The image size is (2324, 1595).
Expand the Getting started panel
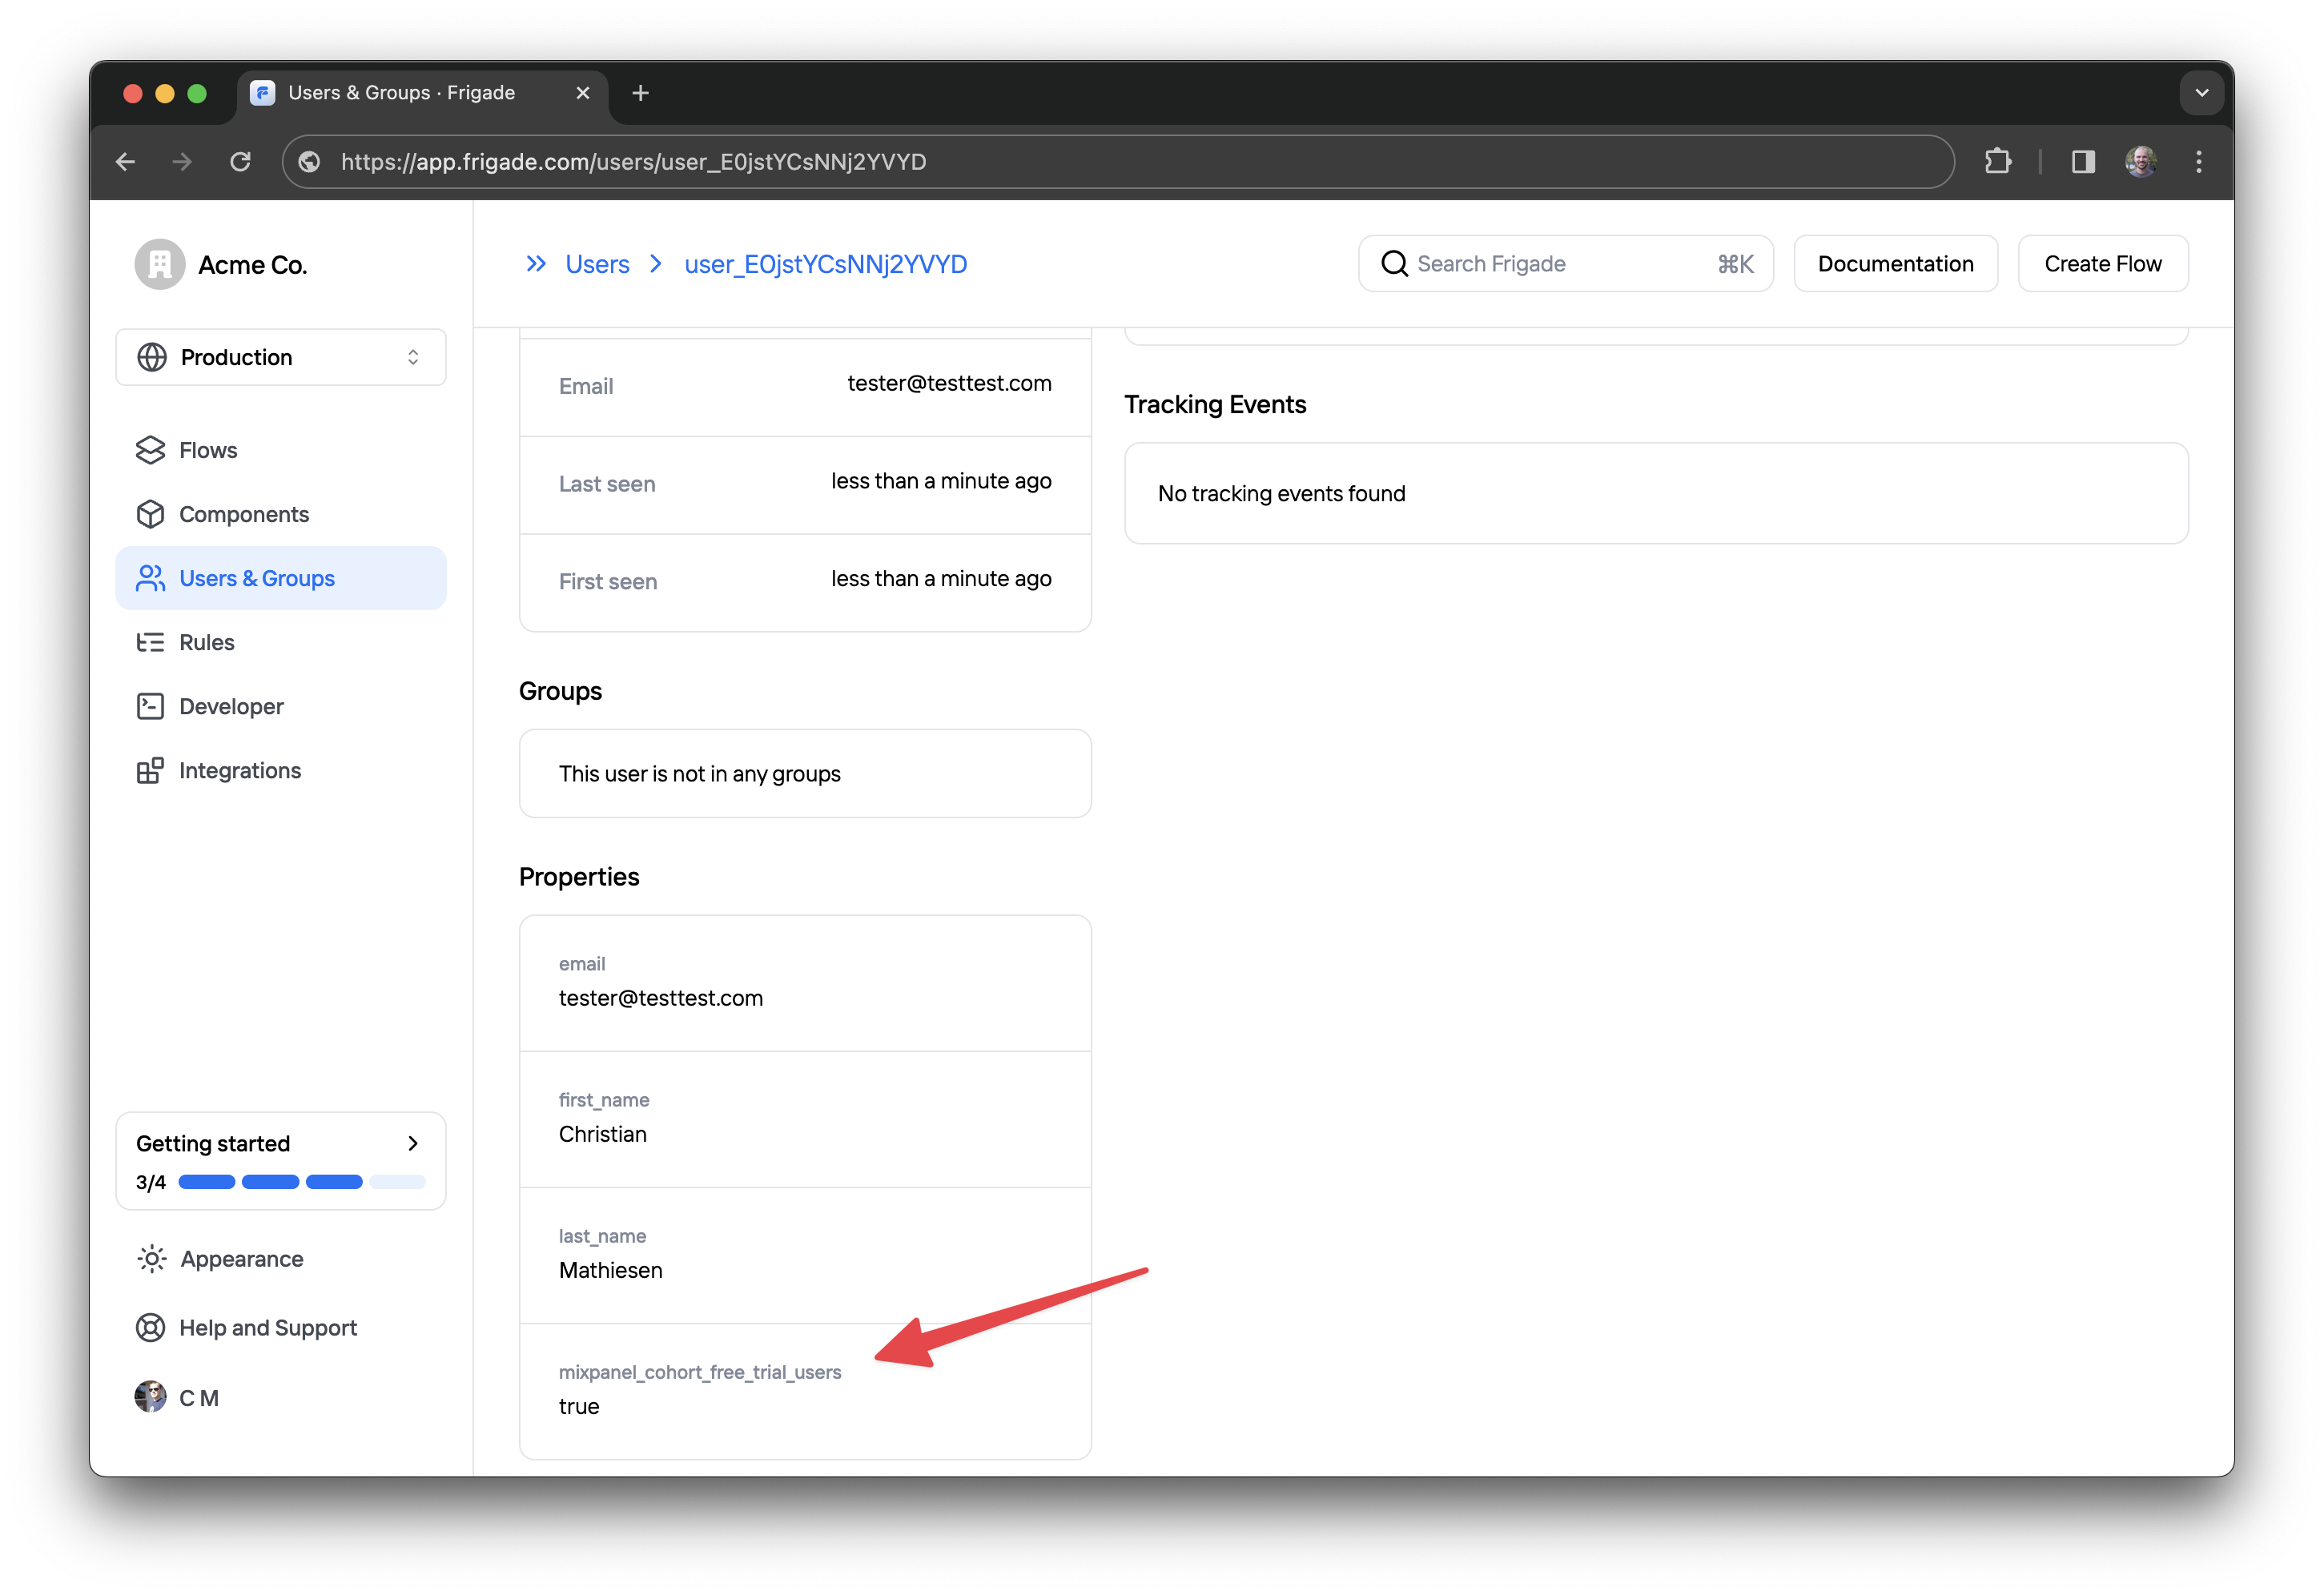tap(412, 1143)
